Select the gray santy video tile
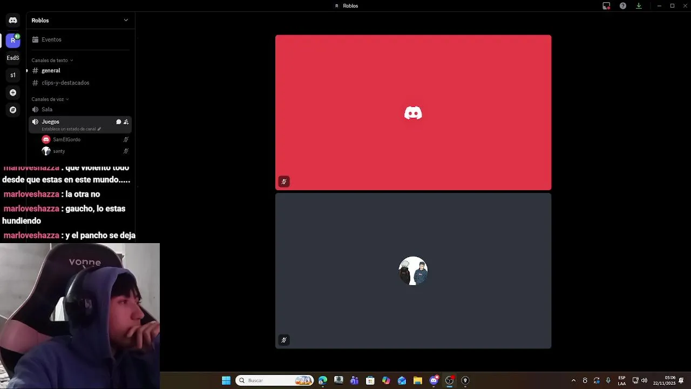 [413, 271]
